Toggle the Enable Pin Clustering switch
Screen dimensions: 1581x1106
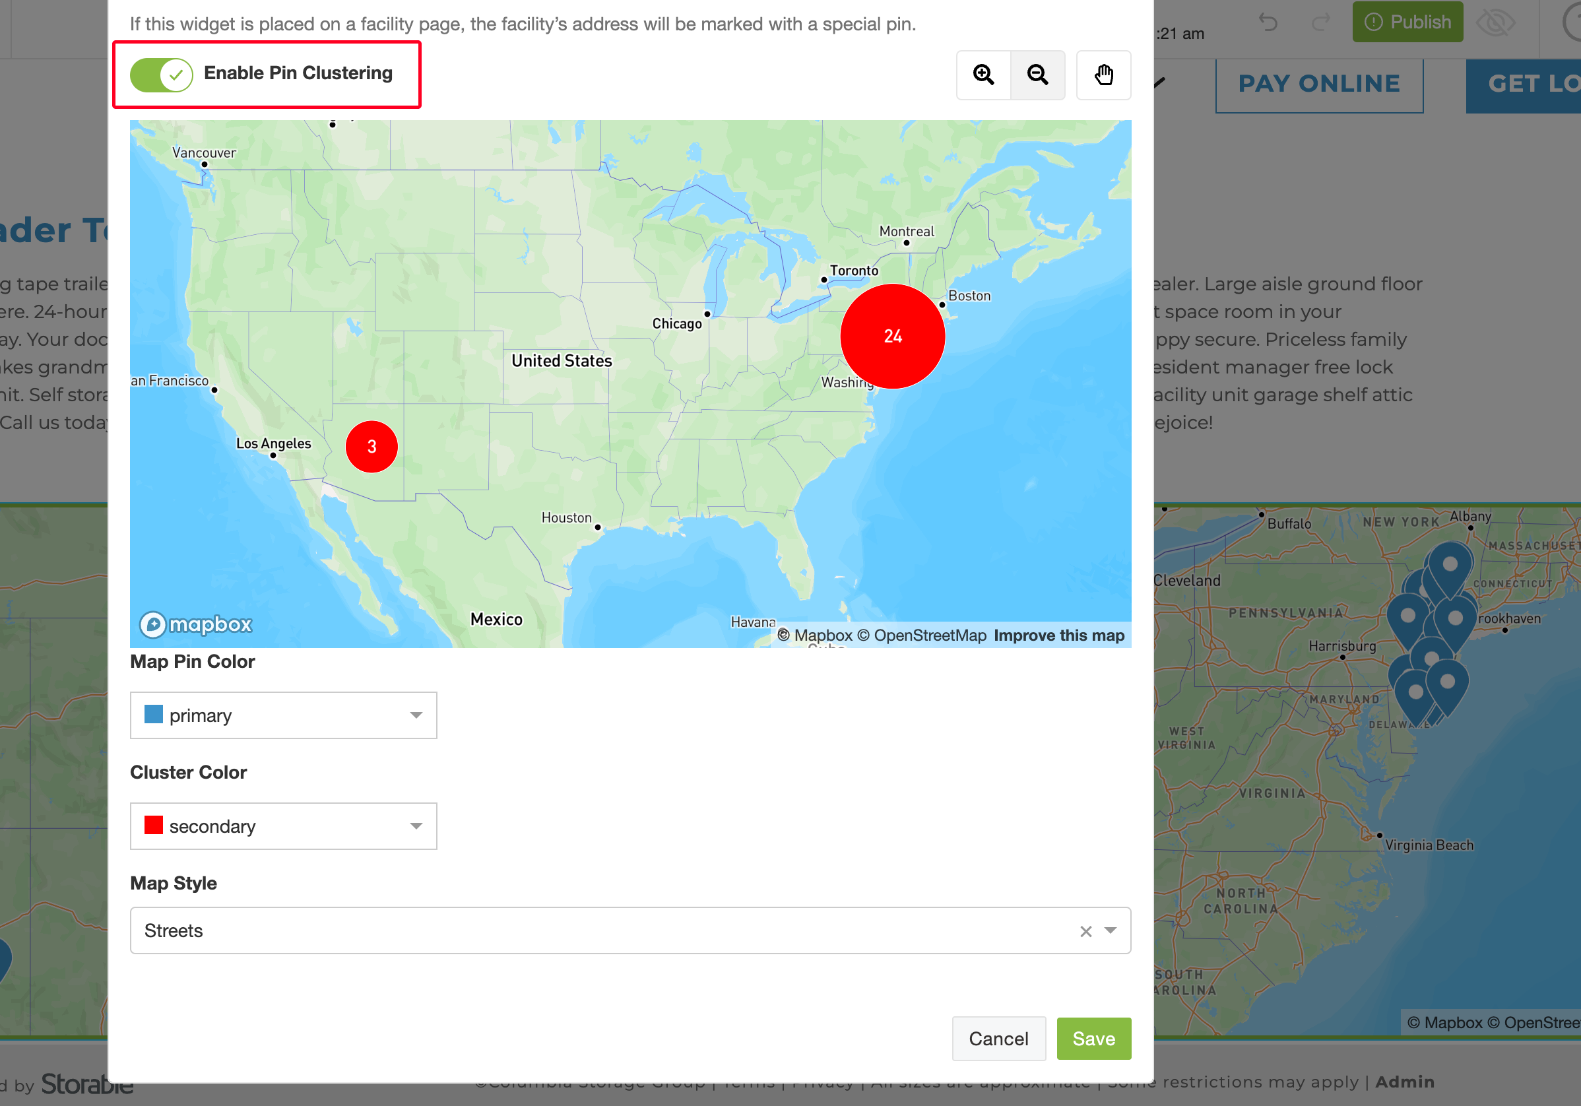coord(162,75)
